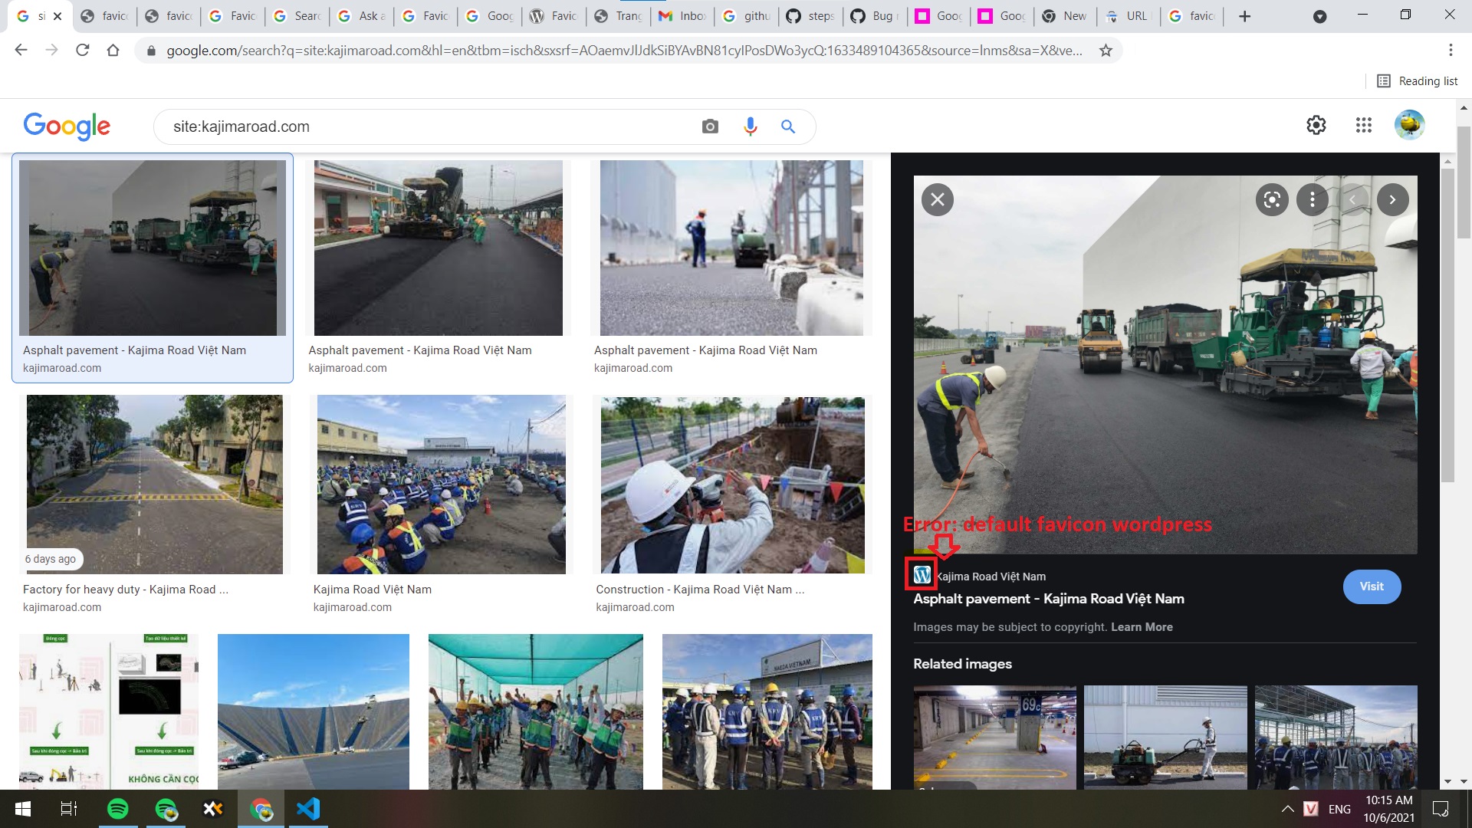
Task: Click the main page scrollbar
Action: point(1464,184)
